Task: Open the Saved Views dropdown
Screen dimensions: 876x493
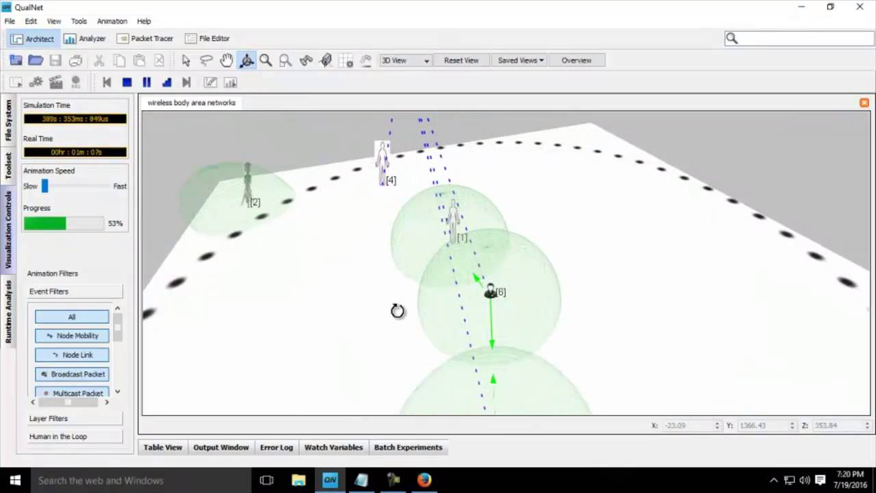Action: (521, 60)
